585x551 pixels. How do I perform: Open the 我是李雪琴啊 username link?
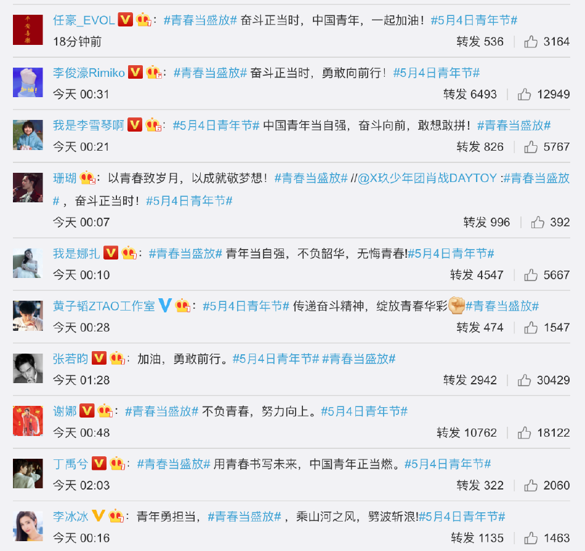click(x=89, y=125)
